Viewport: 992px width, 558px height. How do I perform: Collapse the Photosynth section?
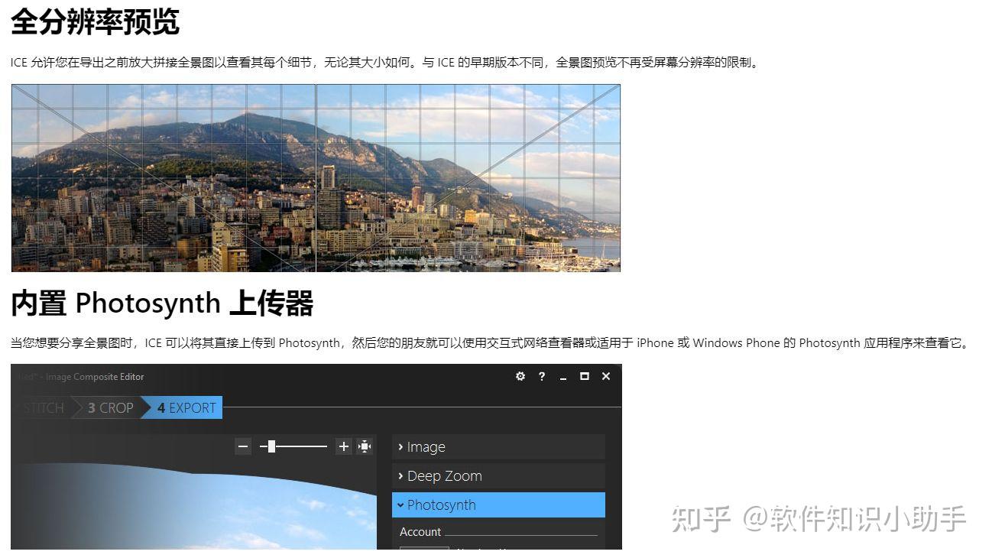pos(498,505)
